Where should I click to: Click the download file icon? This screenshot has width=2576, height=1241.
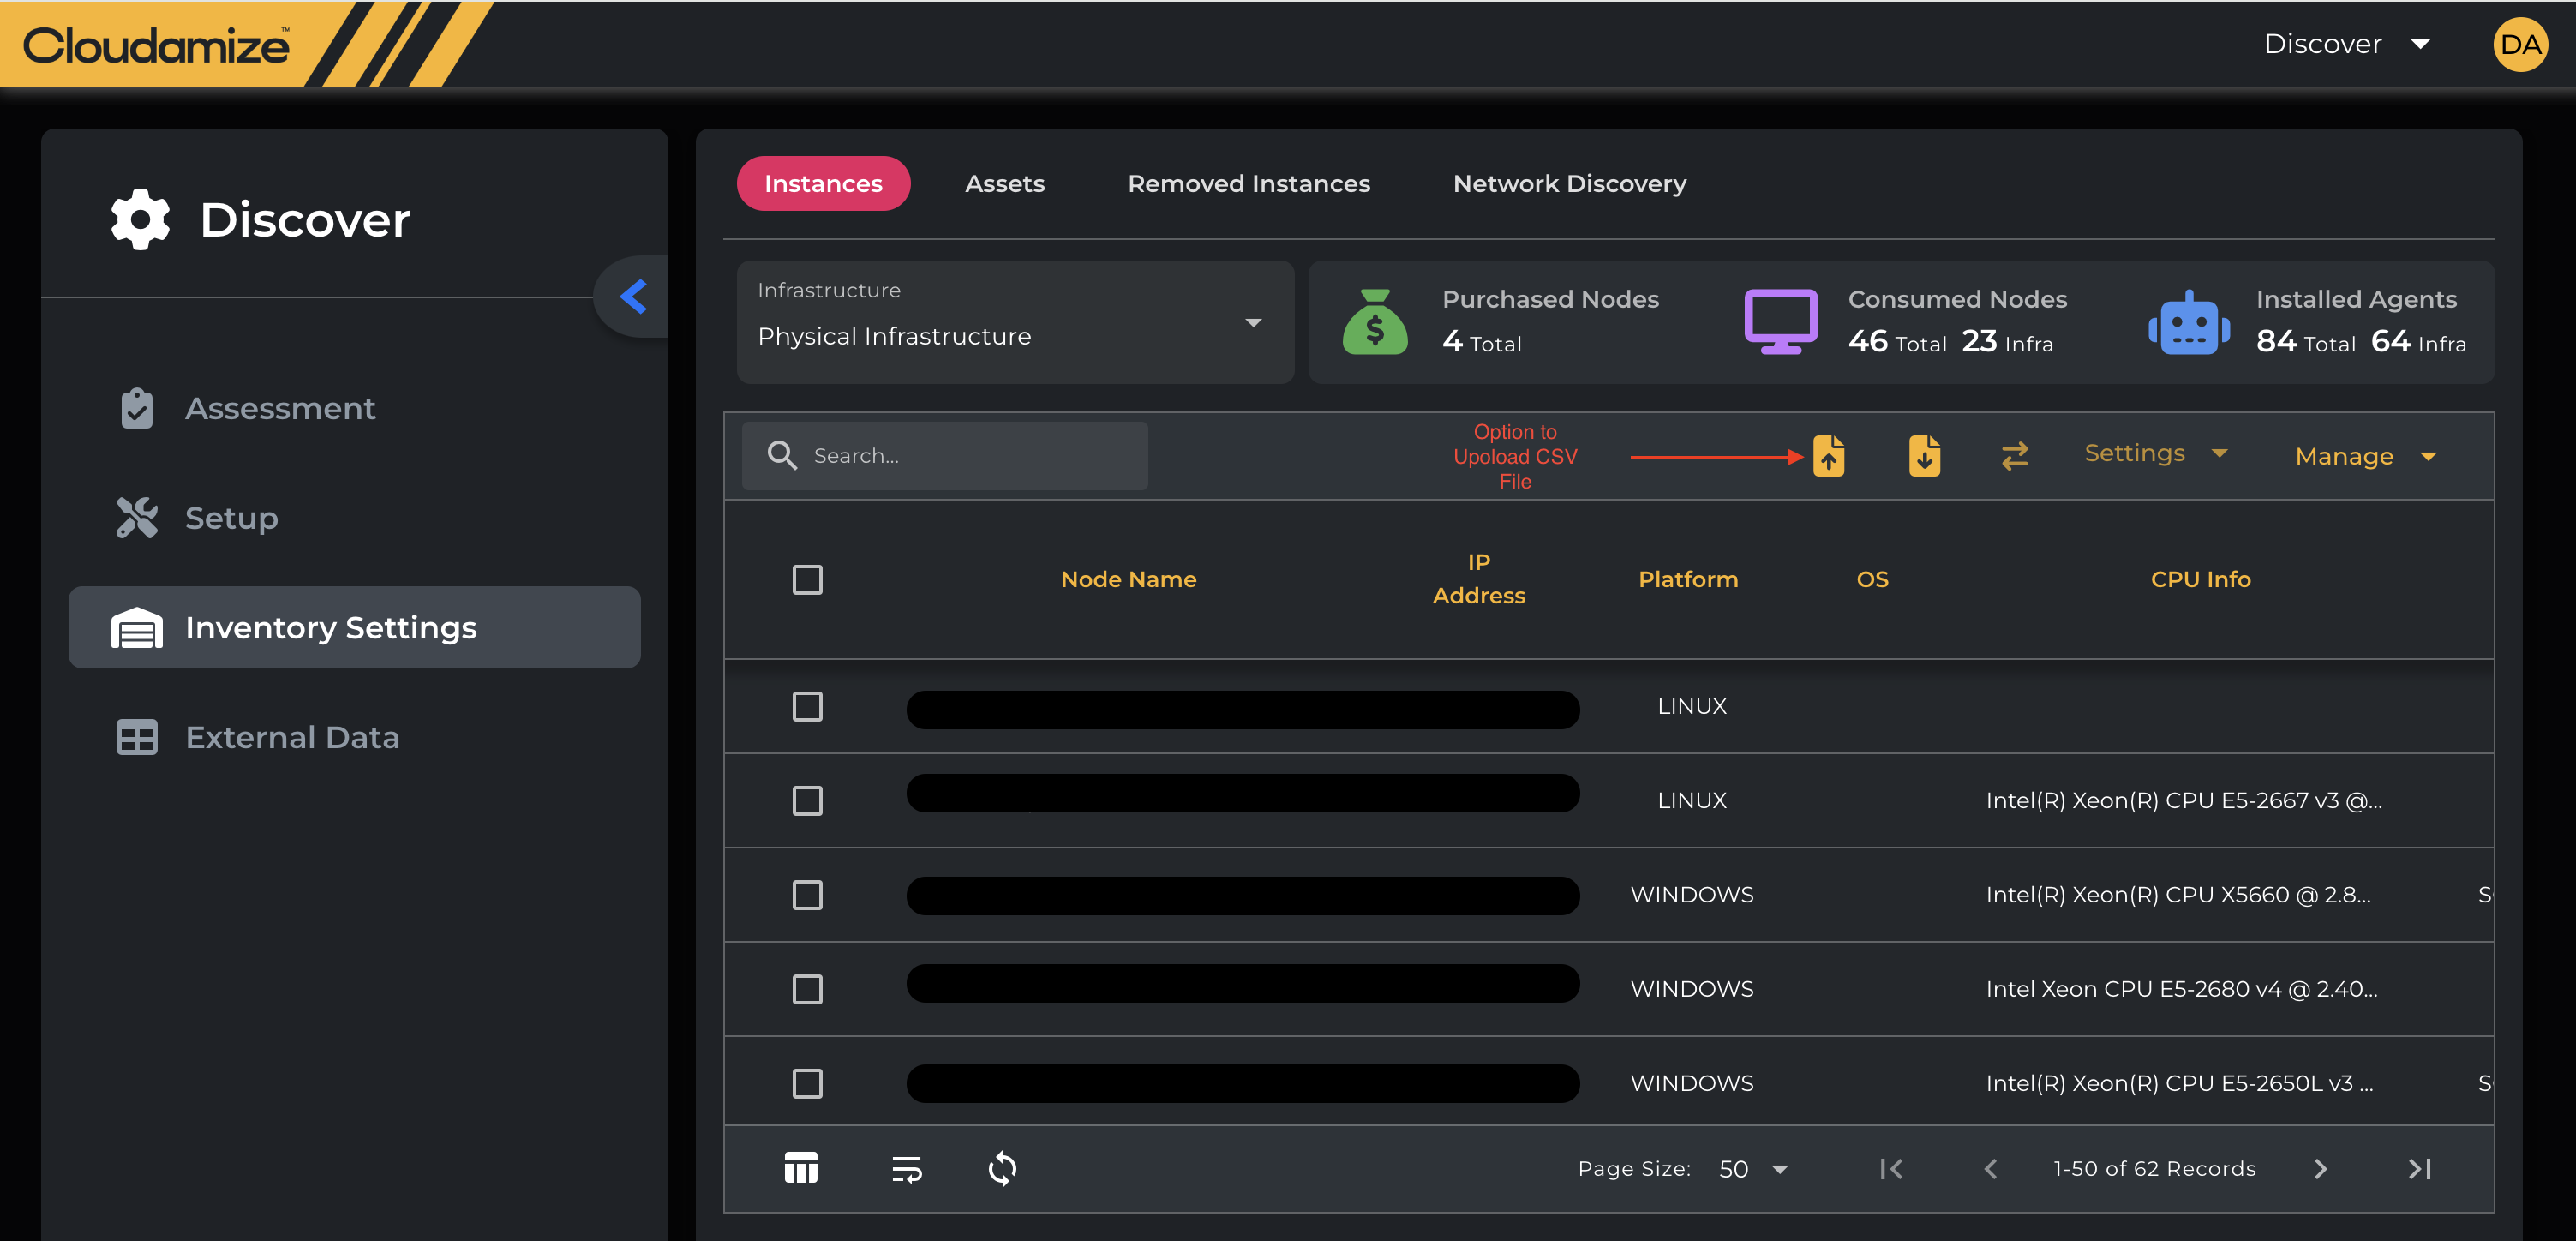pos(1923,456)
